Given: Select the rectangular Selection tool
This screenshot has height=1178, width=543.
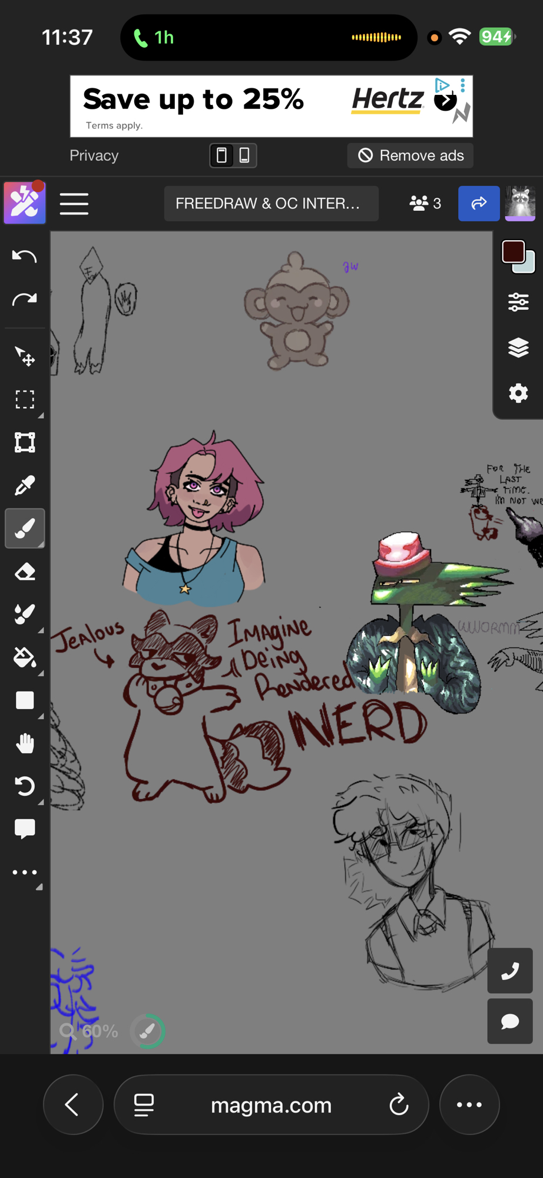Looking at the screenshot, I should pos(25,399).
